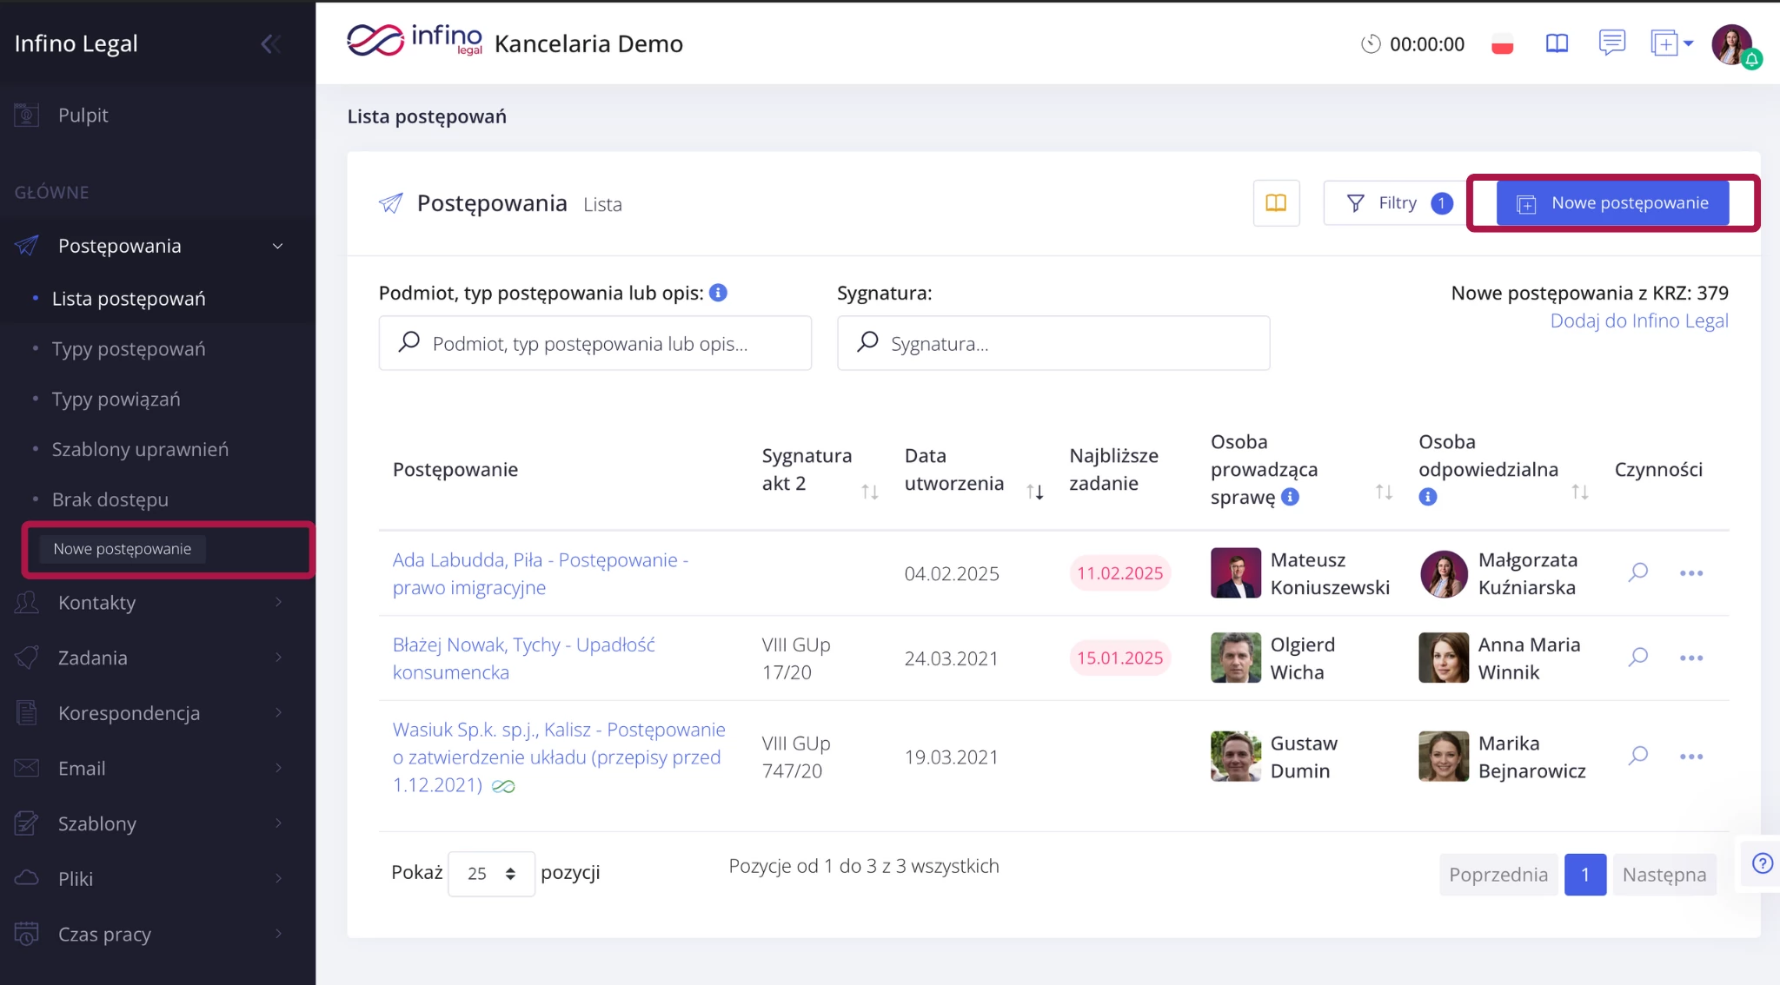Sort by Data utworzenia column arrows
1780x985 pixels.
[x=1034, y=492]
